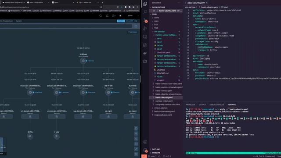The image size is (281, 158).
Task: Open the Remote Explorer activity icon
Action: pos(145,37)
